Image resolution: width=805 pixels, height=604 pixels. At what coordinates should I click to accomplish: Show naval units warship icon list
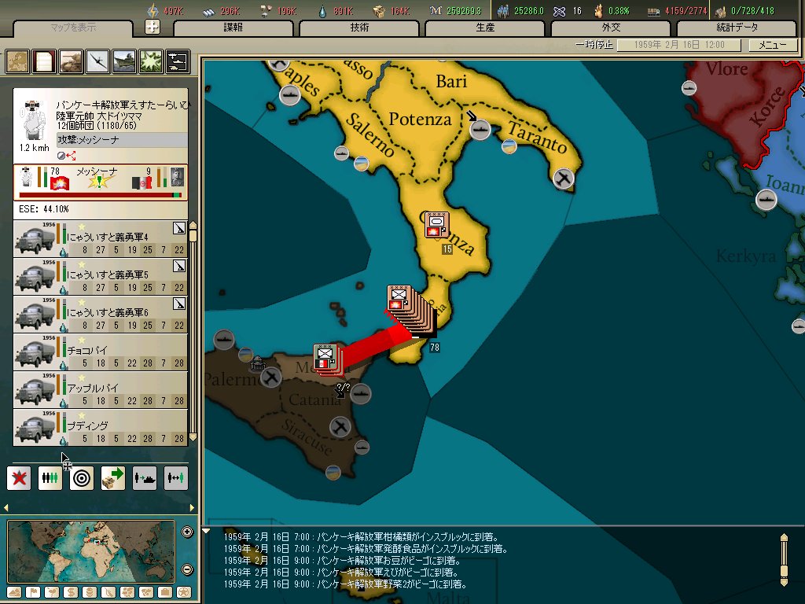[x=124, y=61]
